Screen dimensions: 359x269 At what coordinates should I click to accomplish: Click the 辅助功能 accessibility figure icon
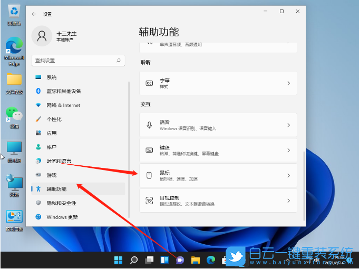38,189
